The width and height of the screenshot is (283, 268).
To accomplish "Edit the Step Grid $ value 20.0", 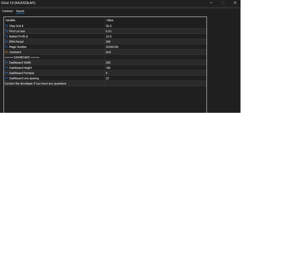I will (x=156, y=26).
